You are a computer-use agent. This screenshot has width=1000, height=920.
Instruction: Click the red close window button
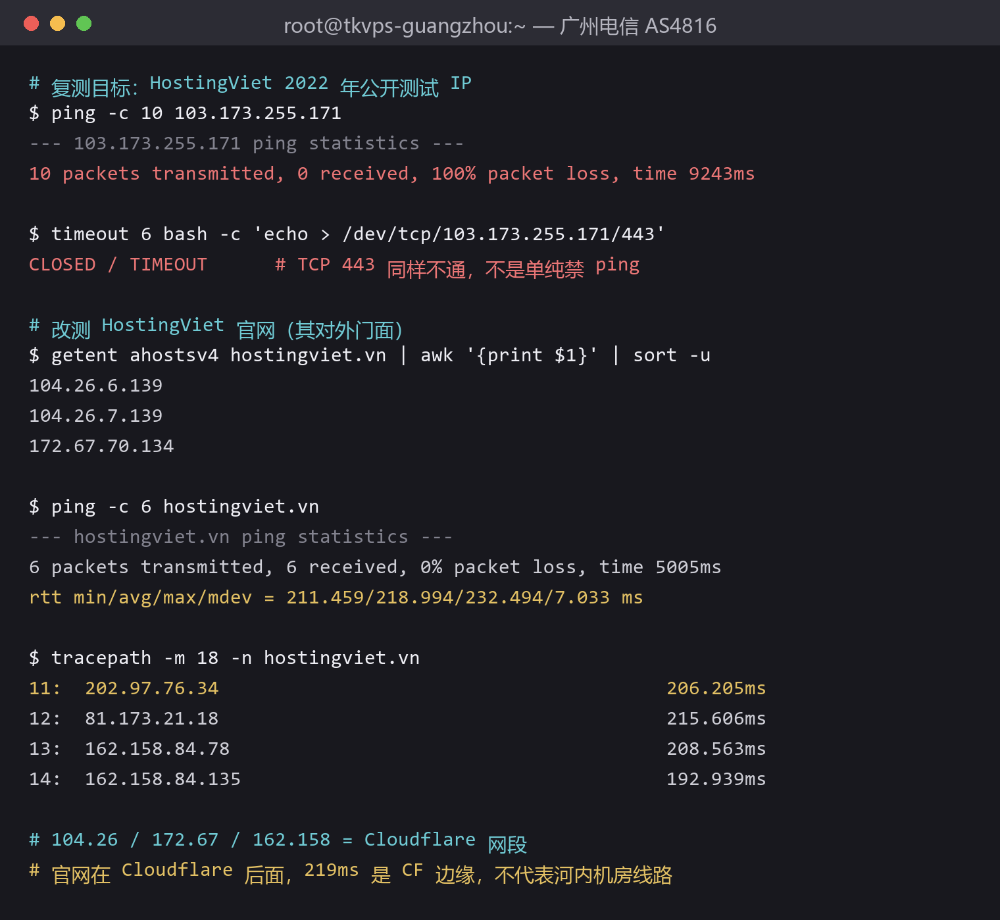point(31,24)
